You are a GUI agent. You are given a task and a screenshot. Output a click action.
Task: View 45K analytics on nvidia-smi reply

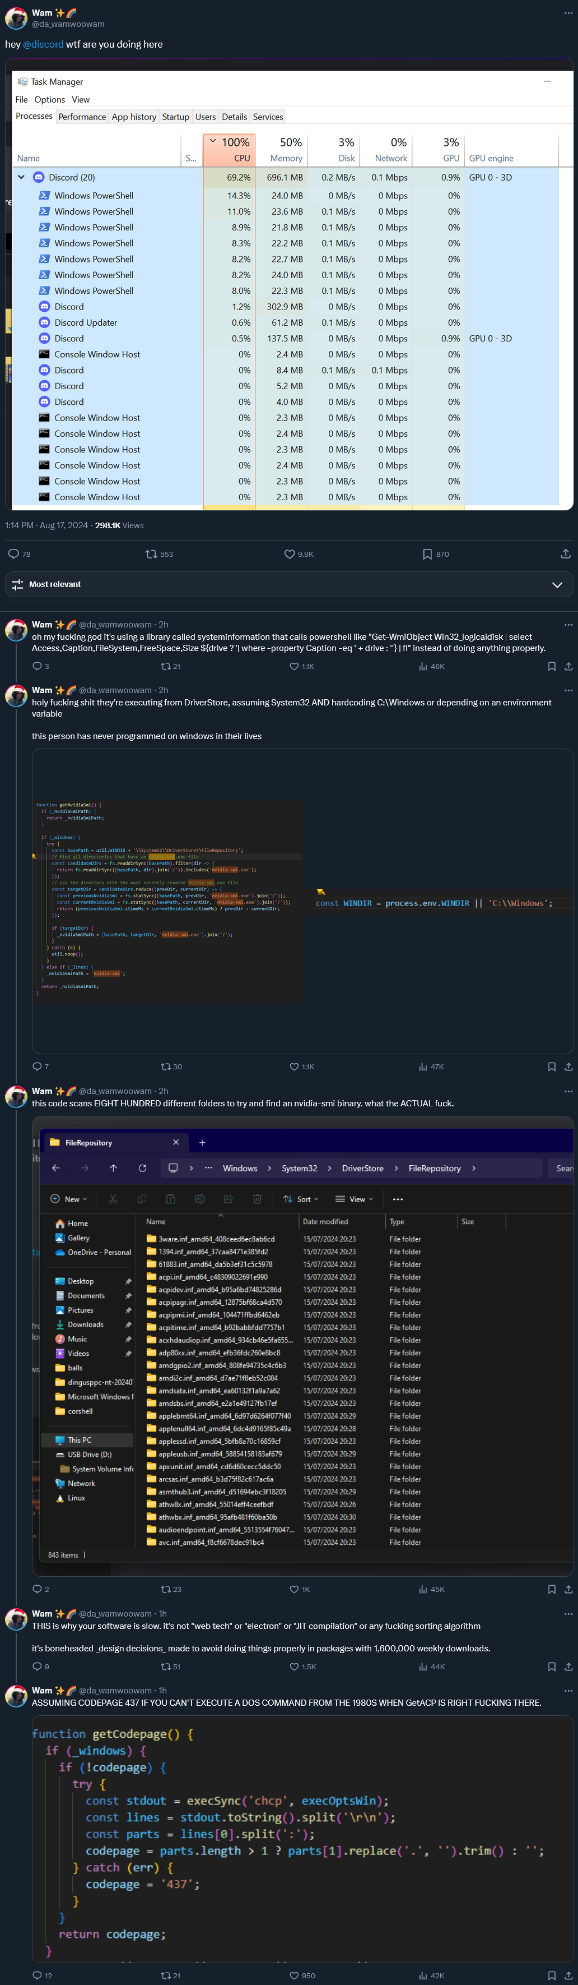(432, 1590)
